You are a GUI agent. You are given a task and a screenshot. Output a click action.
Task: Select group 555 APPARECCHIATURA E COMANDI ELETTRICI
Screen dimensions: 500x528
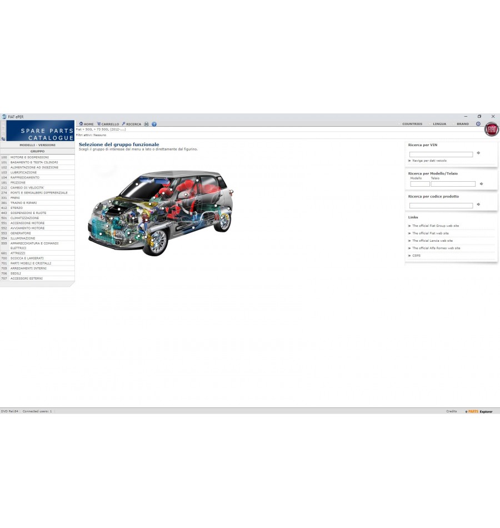click(x=37, y=246)
